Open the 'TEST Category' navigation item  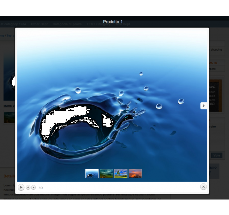click(x=98, y=24)
